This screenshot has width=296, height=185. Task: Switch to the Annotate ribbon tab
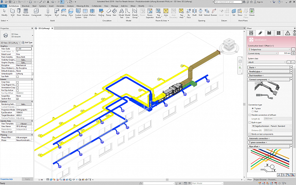(x=60, y=6)
